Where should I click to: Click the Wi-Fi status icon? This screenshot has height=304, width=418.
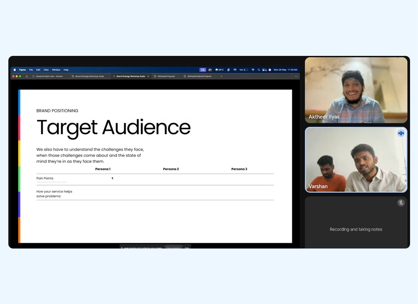click(253, 70)
